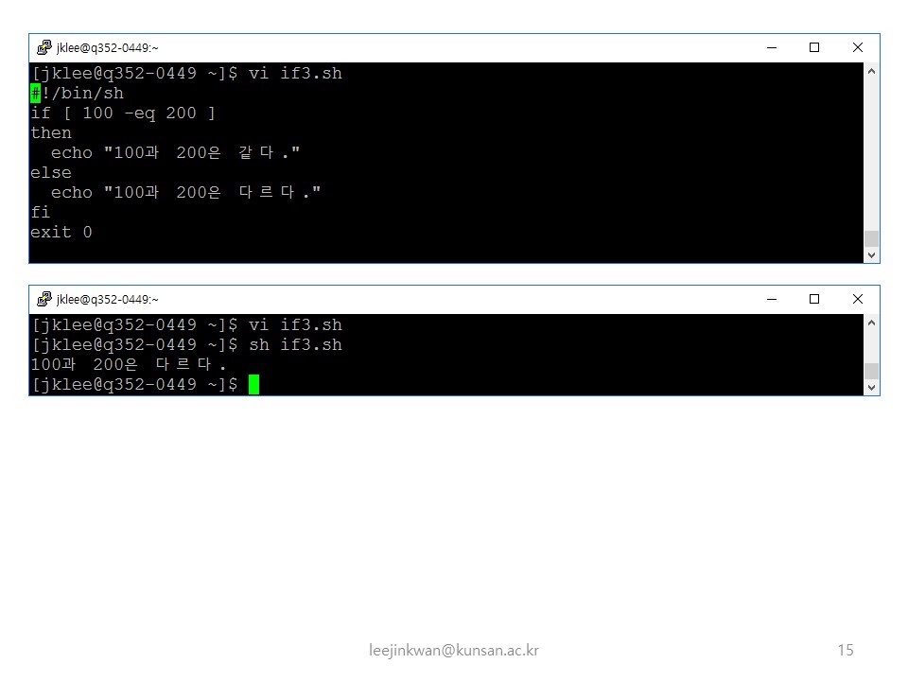Maximize the vi editor terminal window
Viewport: 908px width, 681px height.
[813, 47]
